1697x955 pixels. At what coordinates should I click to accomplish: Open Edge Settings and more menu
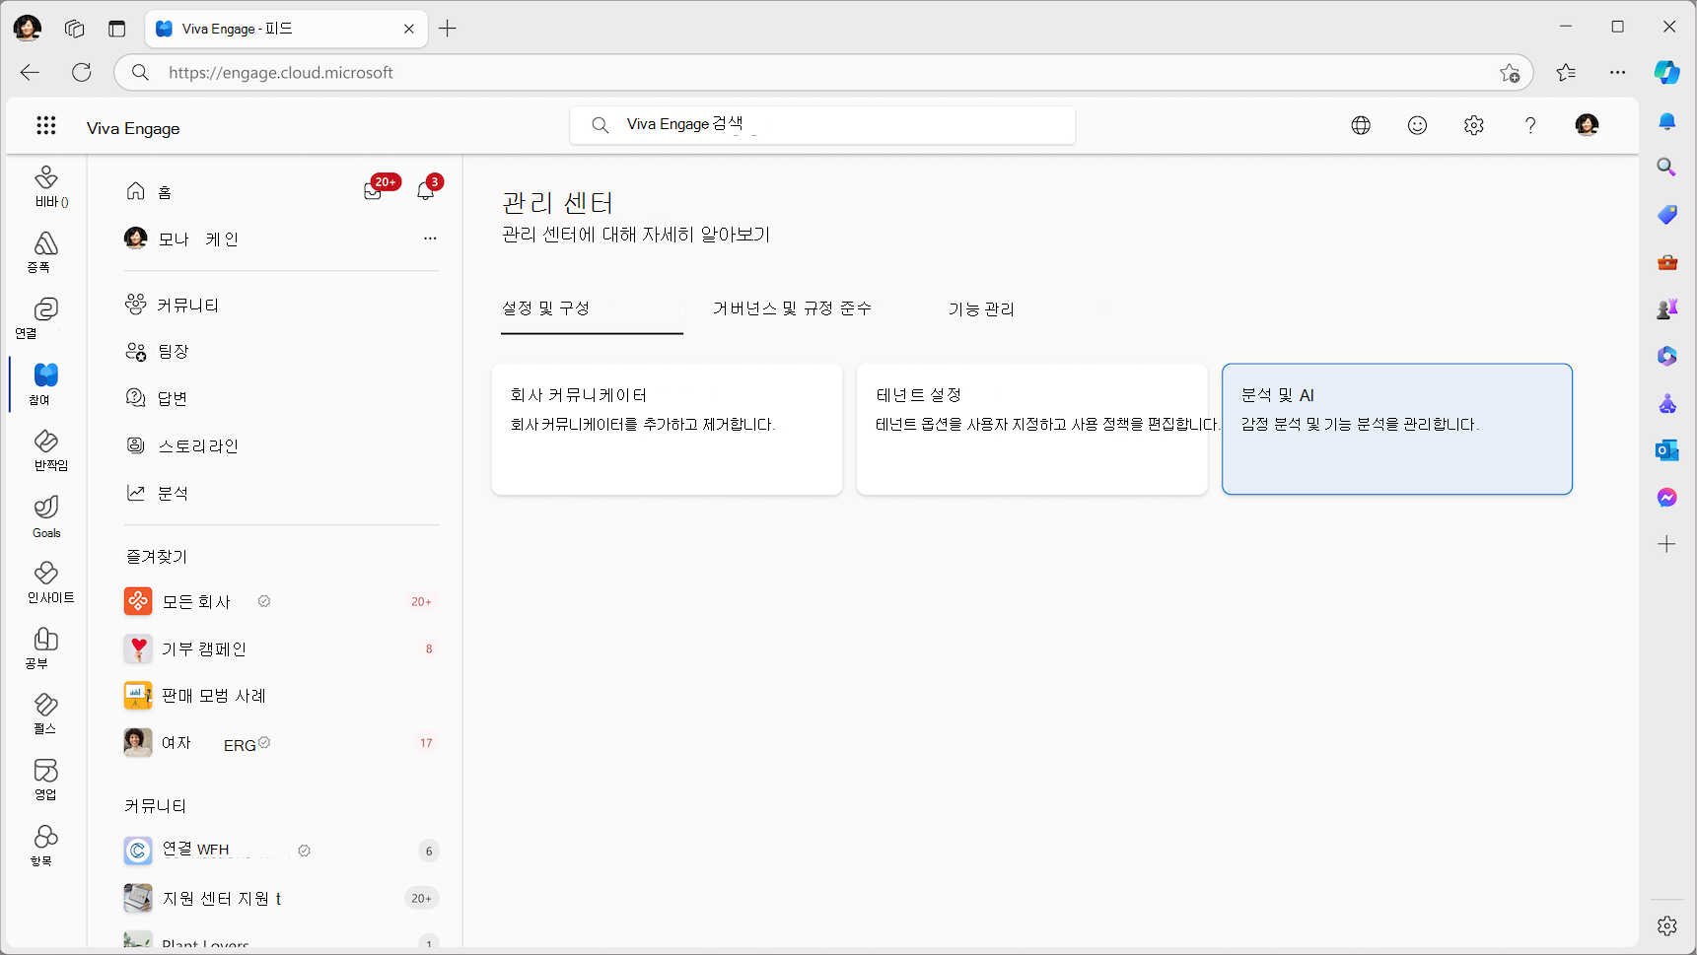[1618, 72]
